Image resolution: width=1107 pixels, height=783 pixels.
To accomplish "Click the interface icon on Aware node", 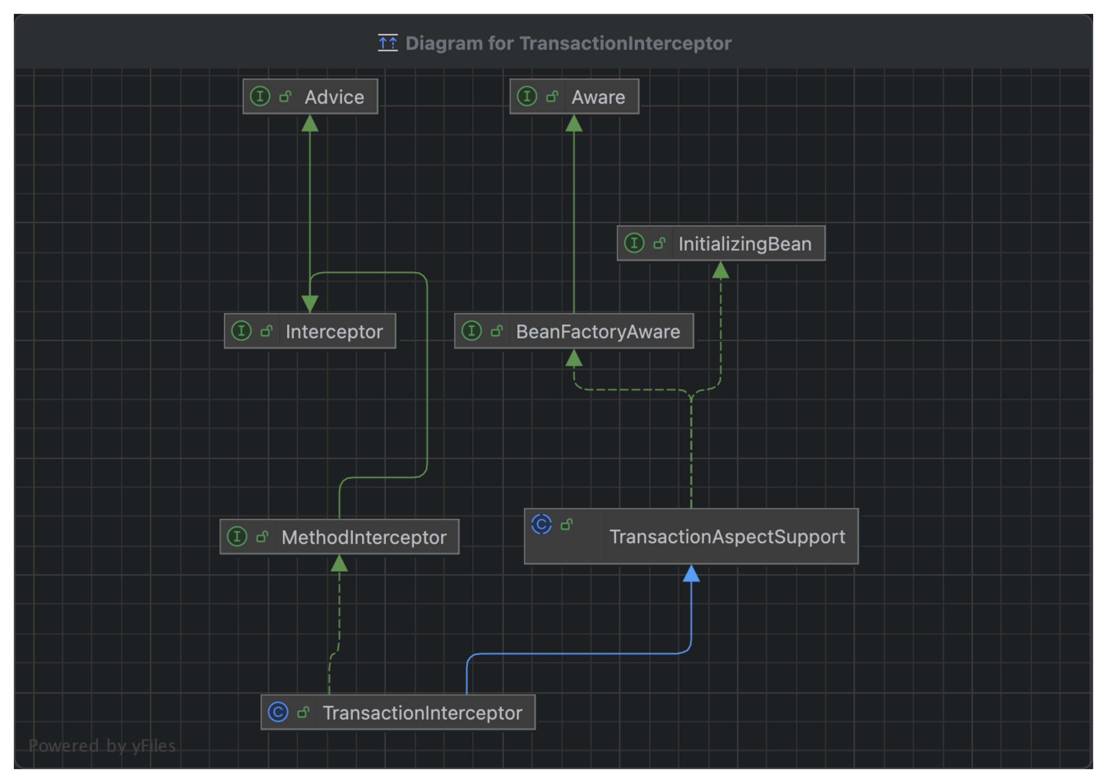I will coord(527,96).
